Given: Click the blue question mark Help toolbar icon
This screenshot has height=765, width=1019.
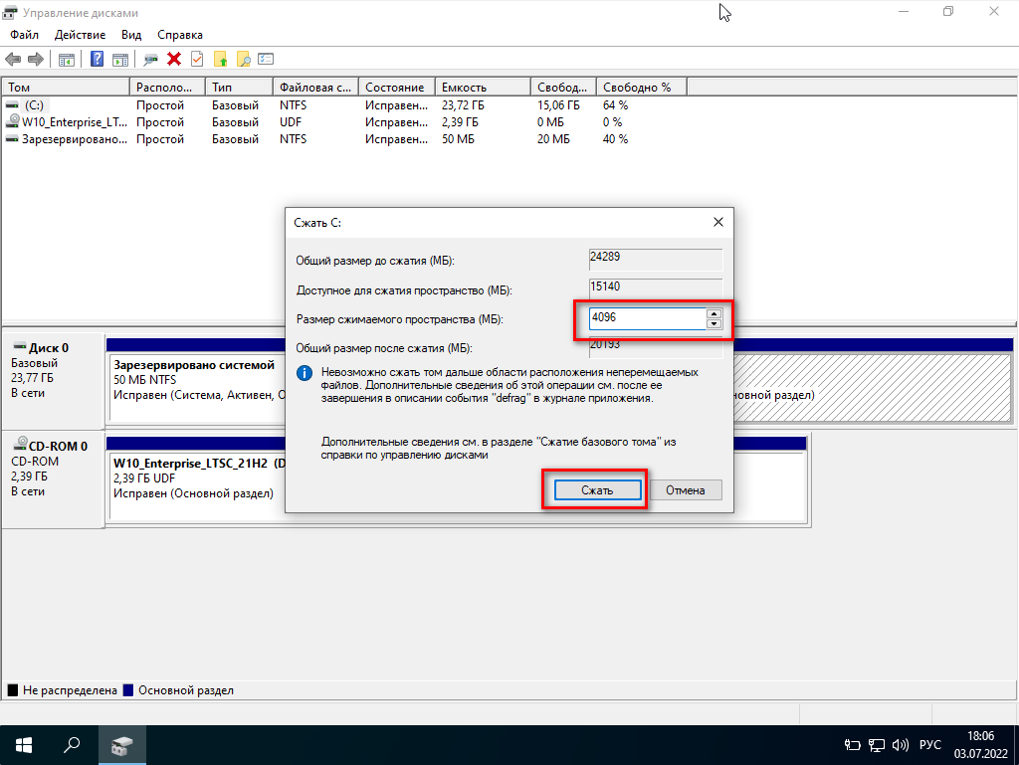Looking at the screenshot, I should [x=98, y=60].
